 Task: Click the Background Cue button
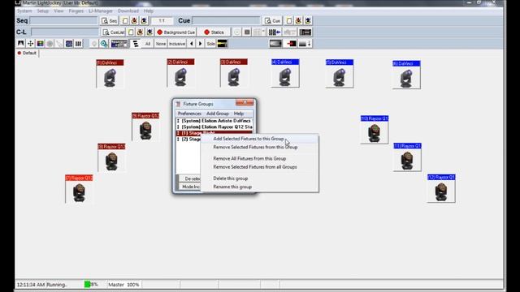click(175, 32)
